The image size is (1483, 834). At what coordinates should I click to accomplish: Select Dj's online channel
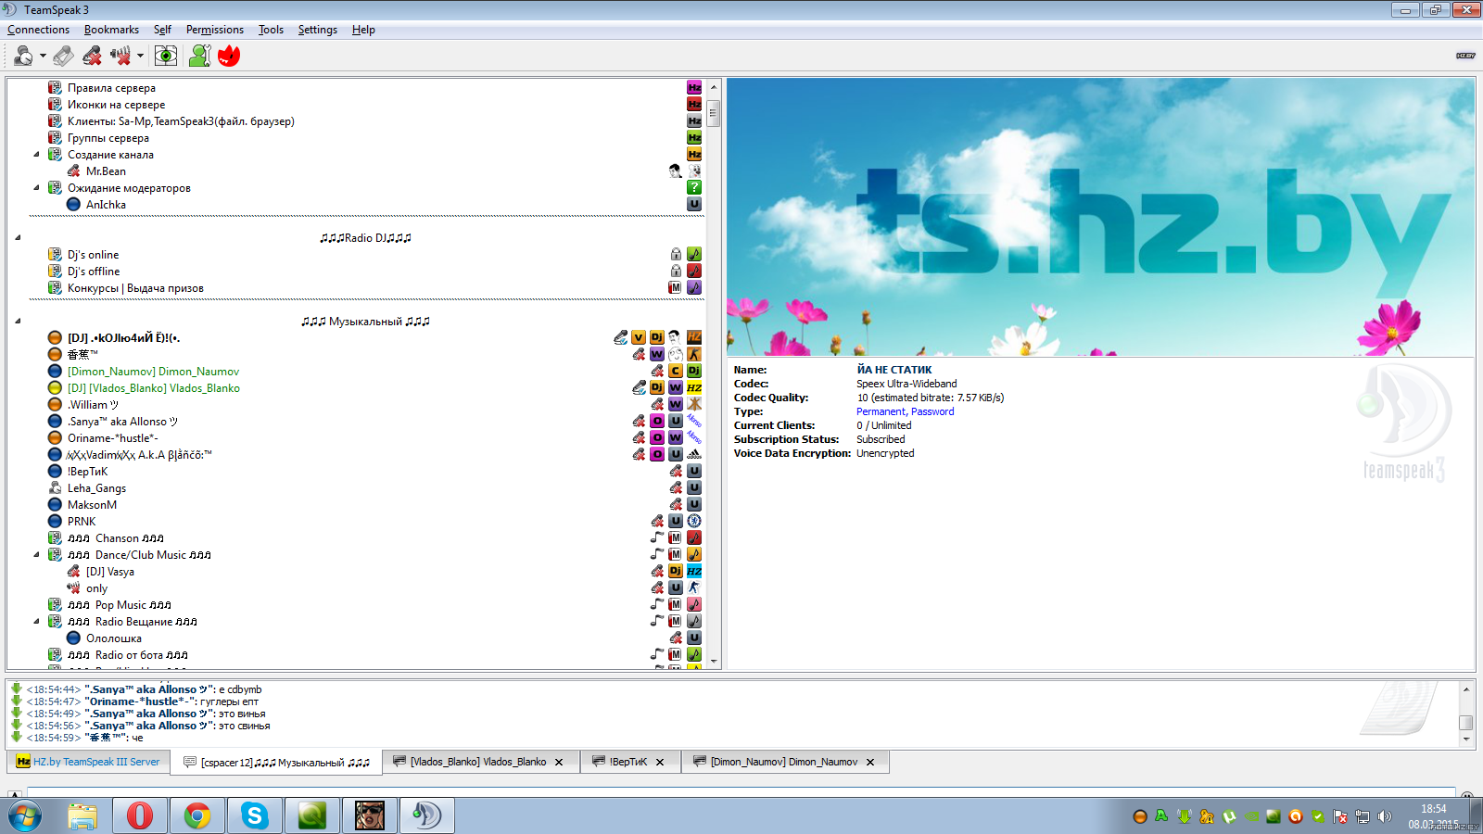click(93, 255)
